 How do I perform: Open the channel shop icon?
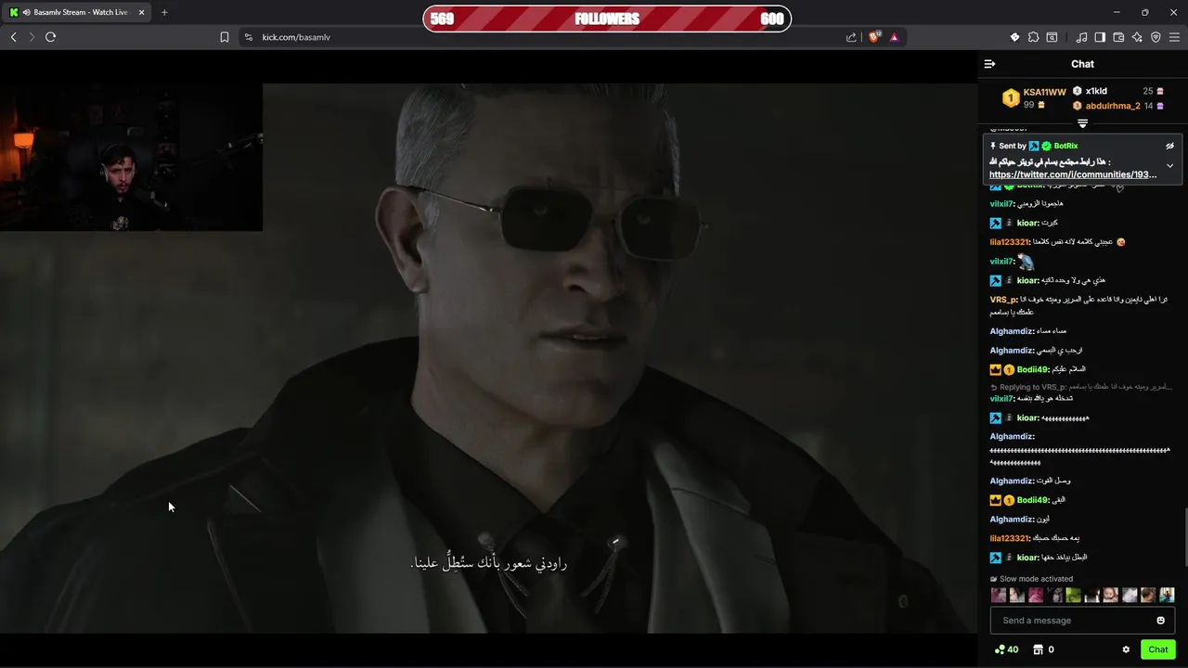[x=1038, y=649]
